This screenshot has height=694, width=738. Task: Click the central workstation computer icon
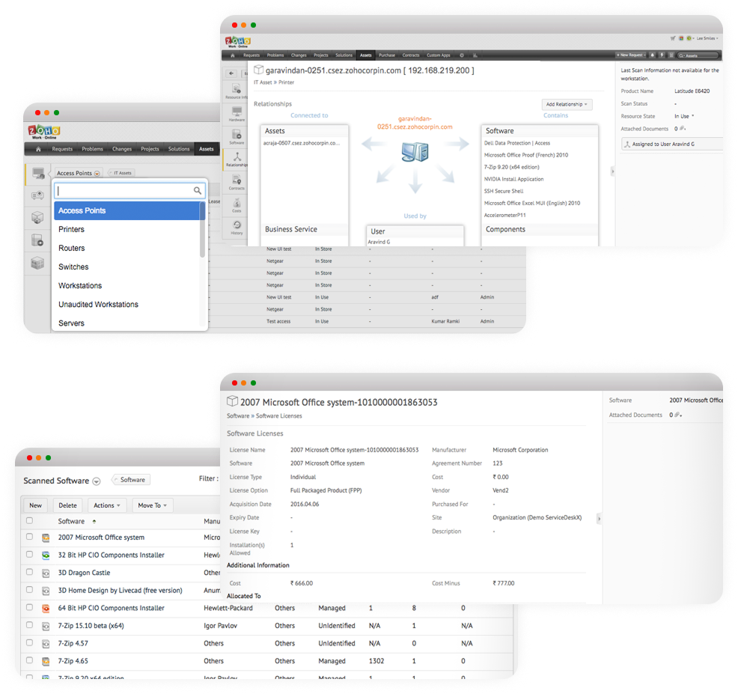pos(414,153)
